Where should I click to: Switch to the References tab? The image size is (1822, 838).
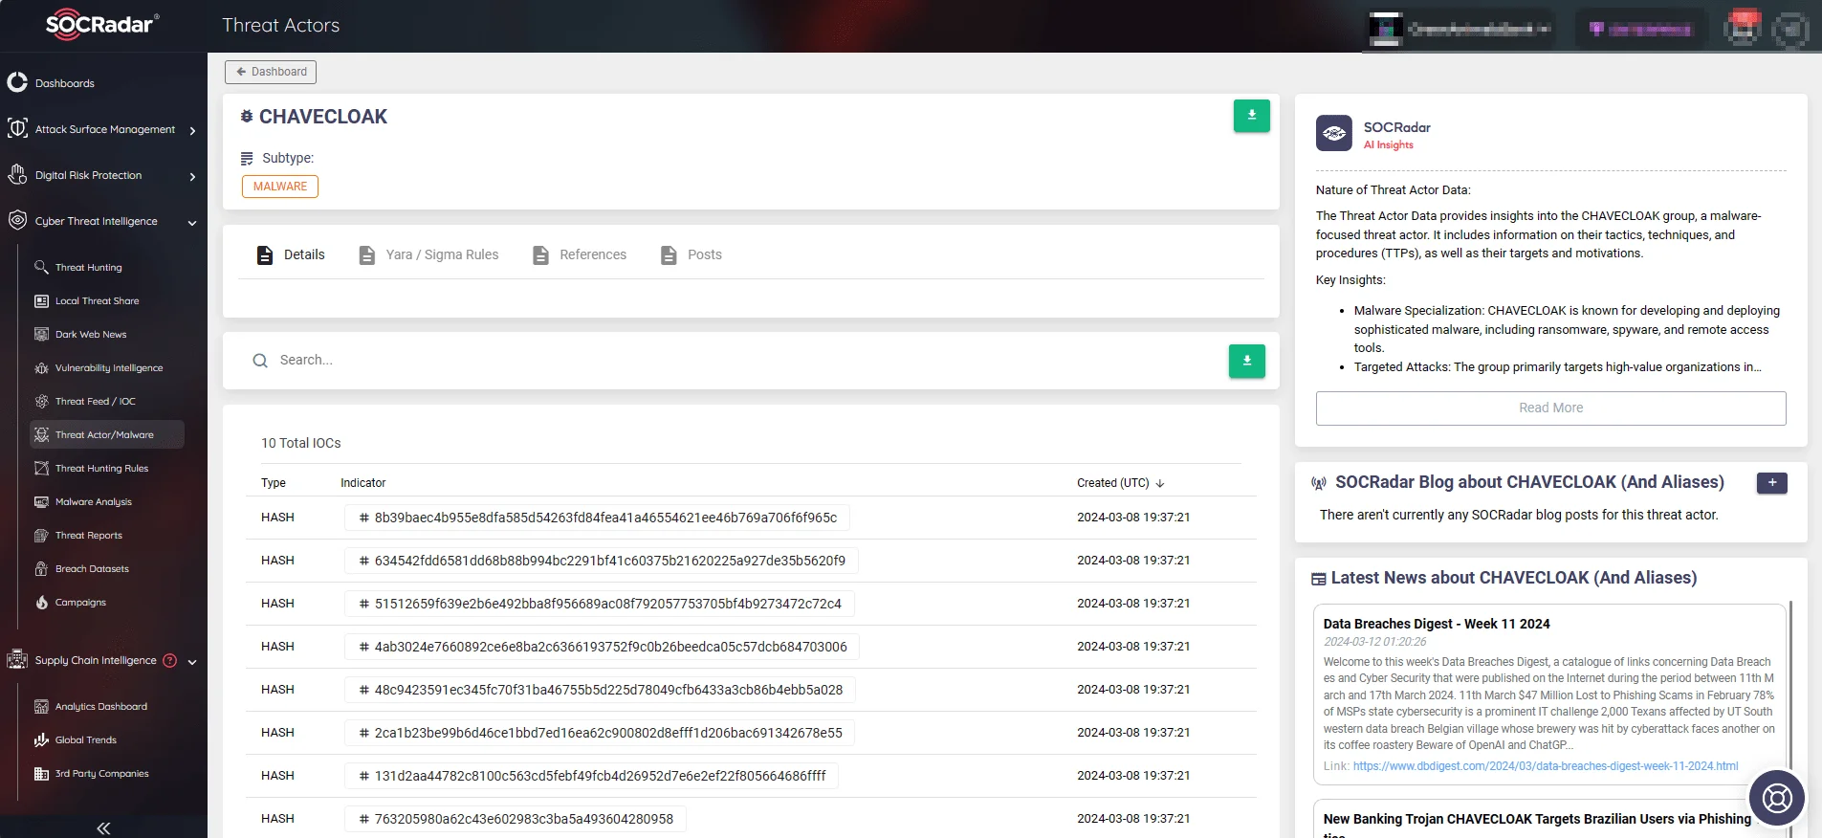579,254
